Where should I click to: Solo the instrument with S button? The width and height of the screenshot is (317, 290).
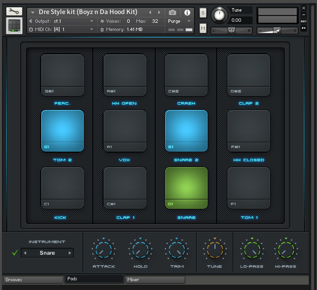(203, 13)
